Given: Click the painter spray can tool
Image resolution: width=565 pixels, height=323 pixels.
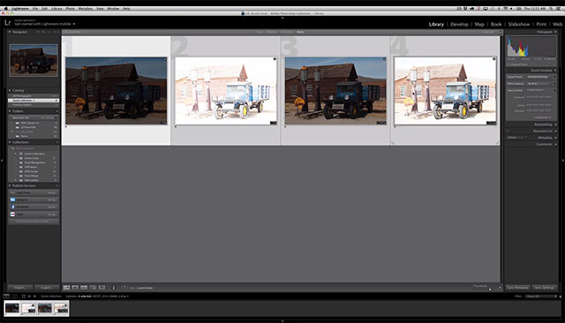Looking at the screenshot, I should [x=114, y=288].
